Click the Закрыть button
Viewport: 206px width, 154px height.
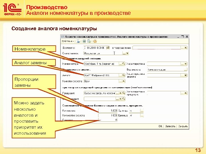coord(183,126)
